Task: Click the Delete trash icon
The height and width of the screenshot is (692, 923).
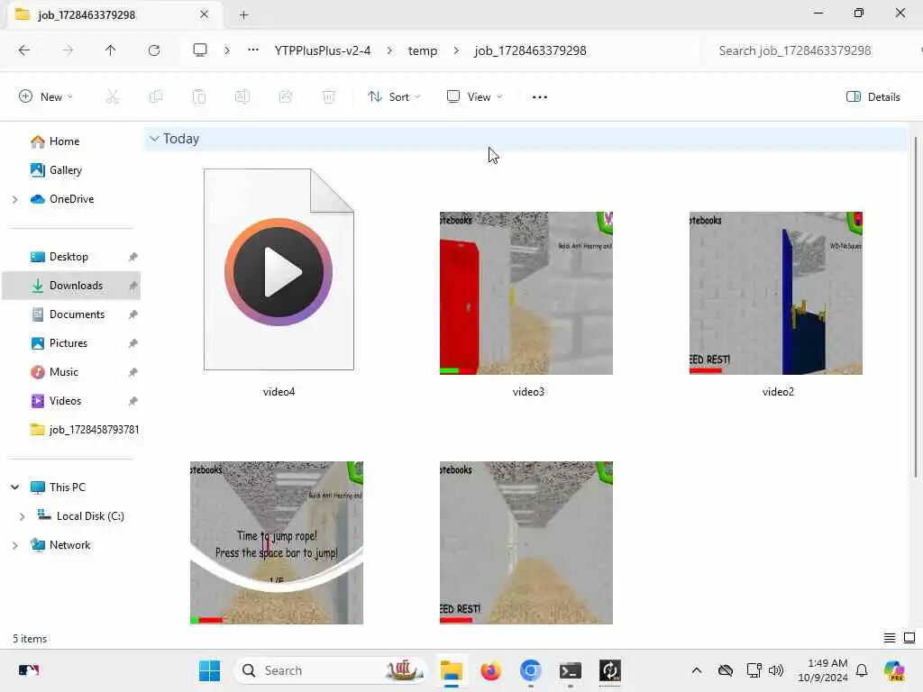Action: (x=329, y=96)
